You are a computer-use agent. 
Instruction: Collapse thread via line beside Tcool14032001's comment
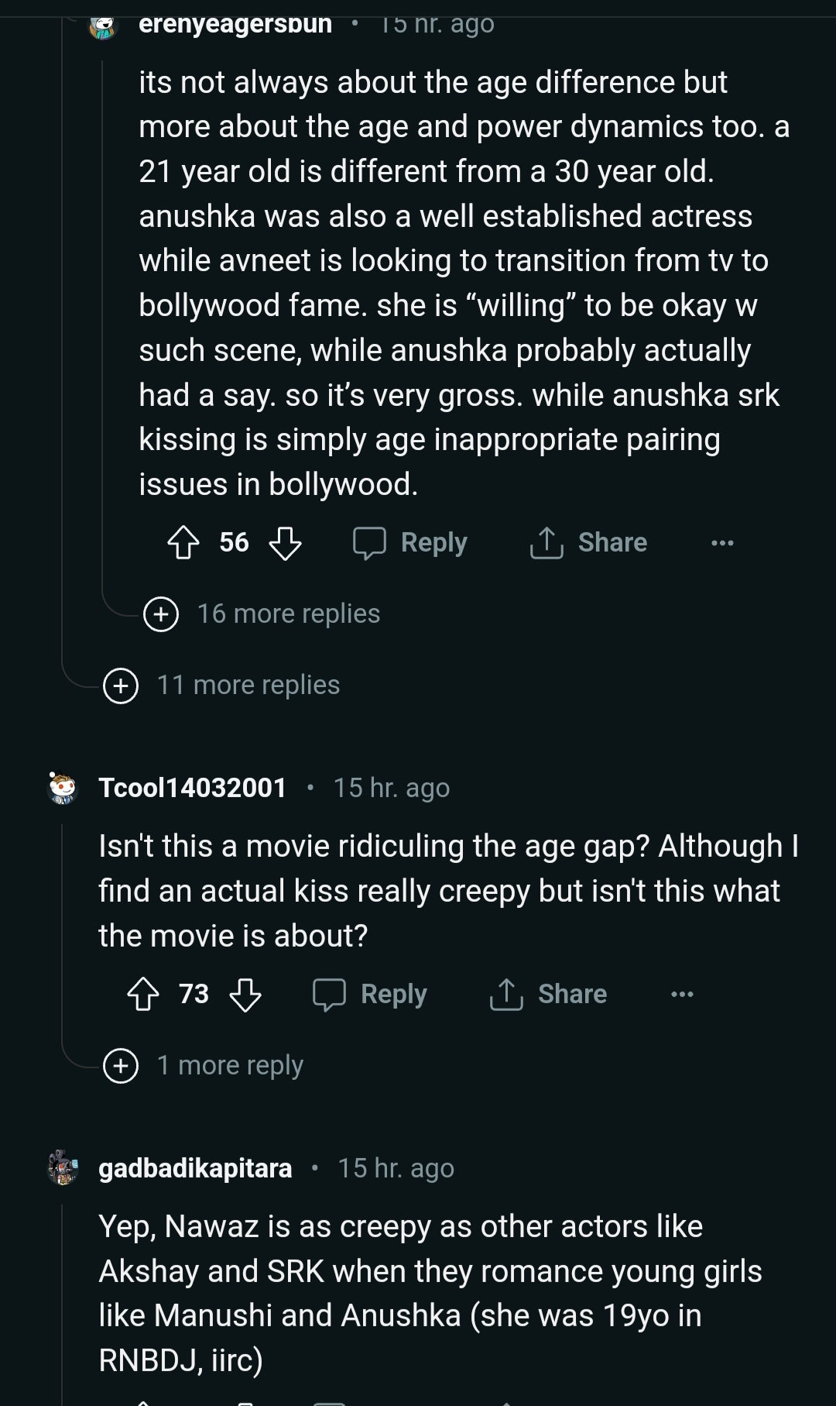63,930
